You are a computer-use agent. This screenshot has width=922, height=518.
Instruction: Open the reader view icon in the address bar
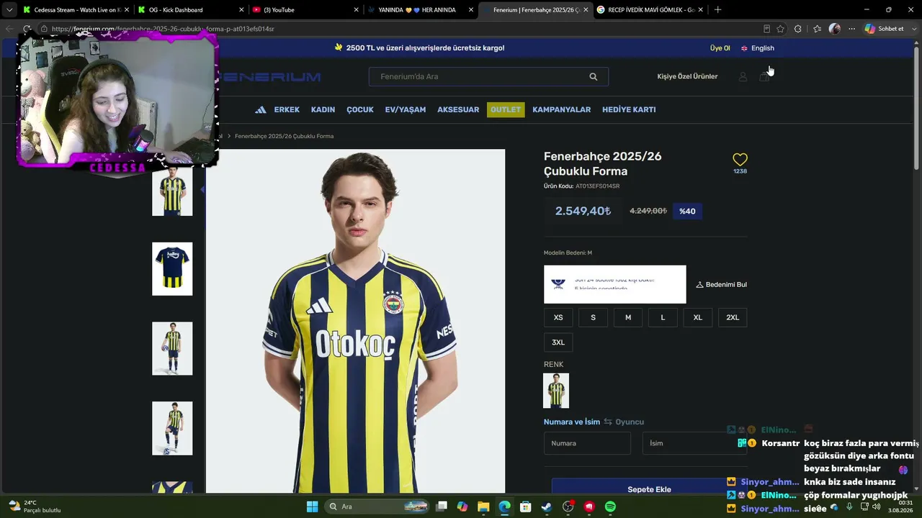pyautogui.click(x=766, y=29)
